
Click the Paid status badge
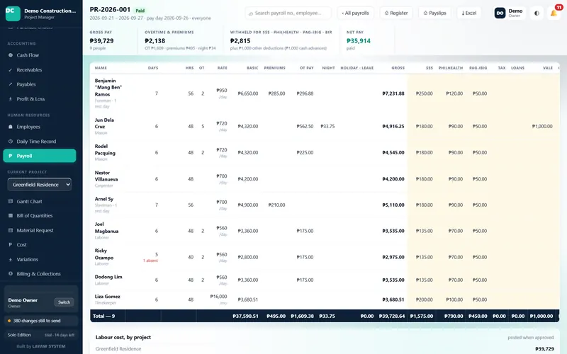140,11
